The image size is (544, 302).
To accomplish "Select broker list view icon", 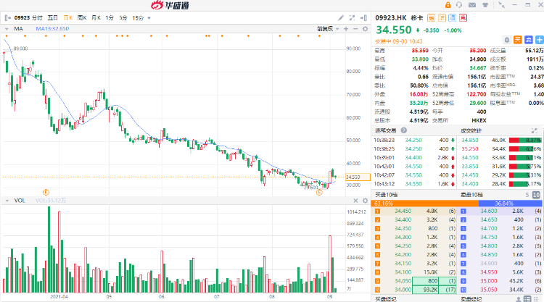I will 527,299.
